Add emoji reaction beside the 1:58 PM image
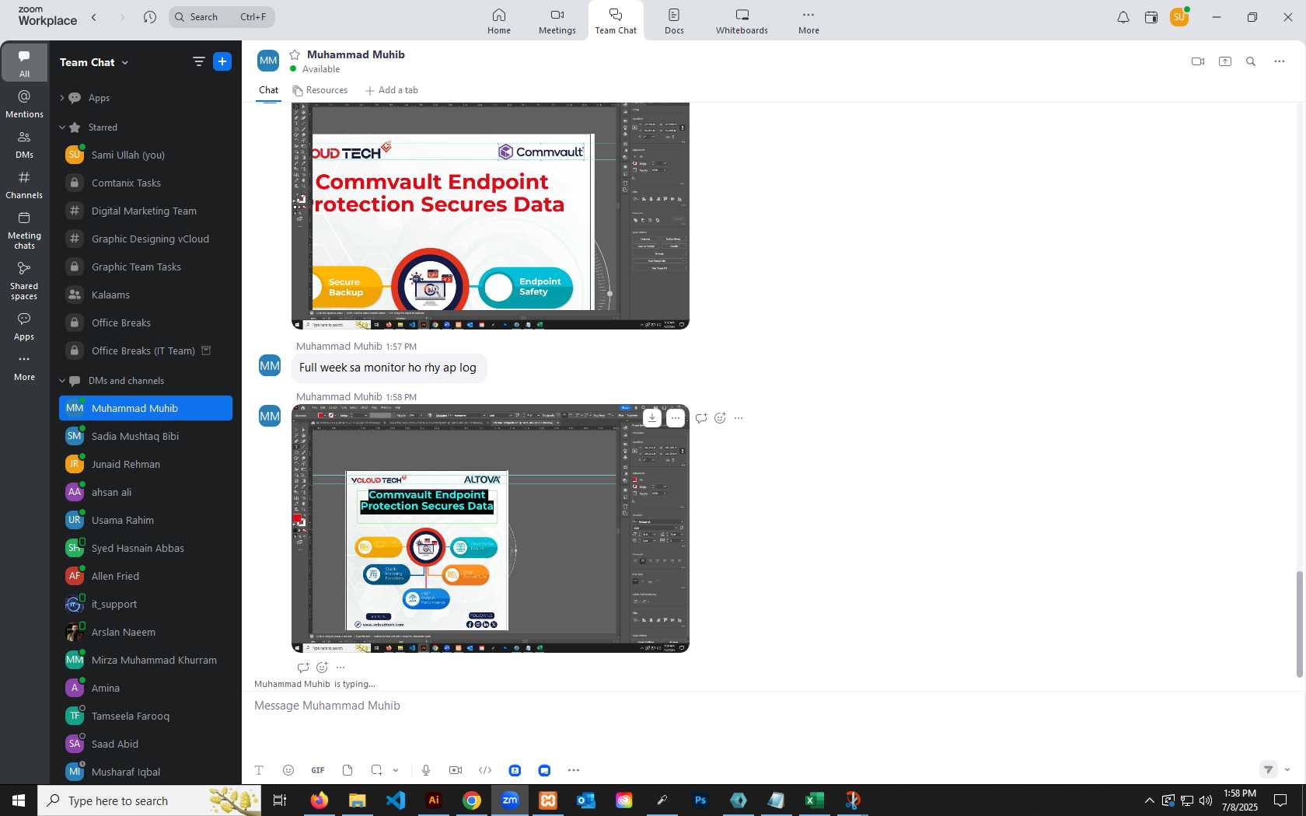The width and height of the screenshot is (1306, 816). (720, 418)
